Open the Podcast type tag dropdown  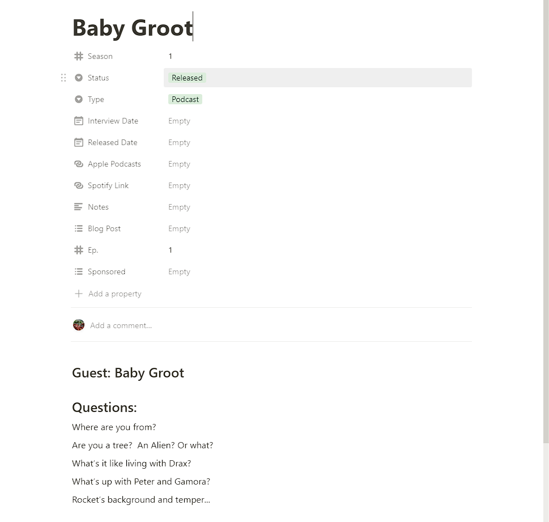point(185,99)
